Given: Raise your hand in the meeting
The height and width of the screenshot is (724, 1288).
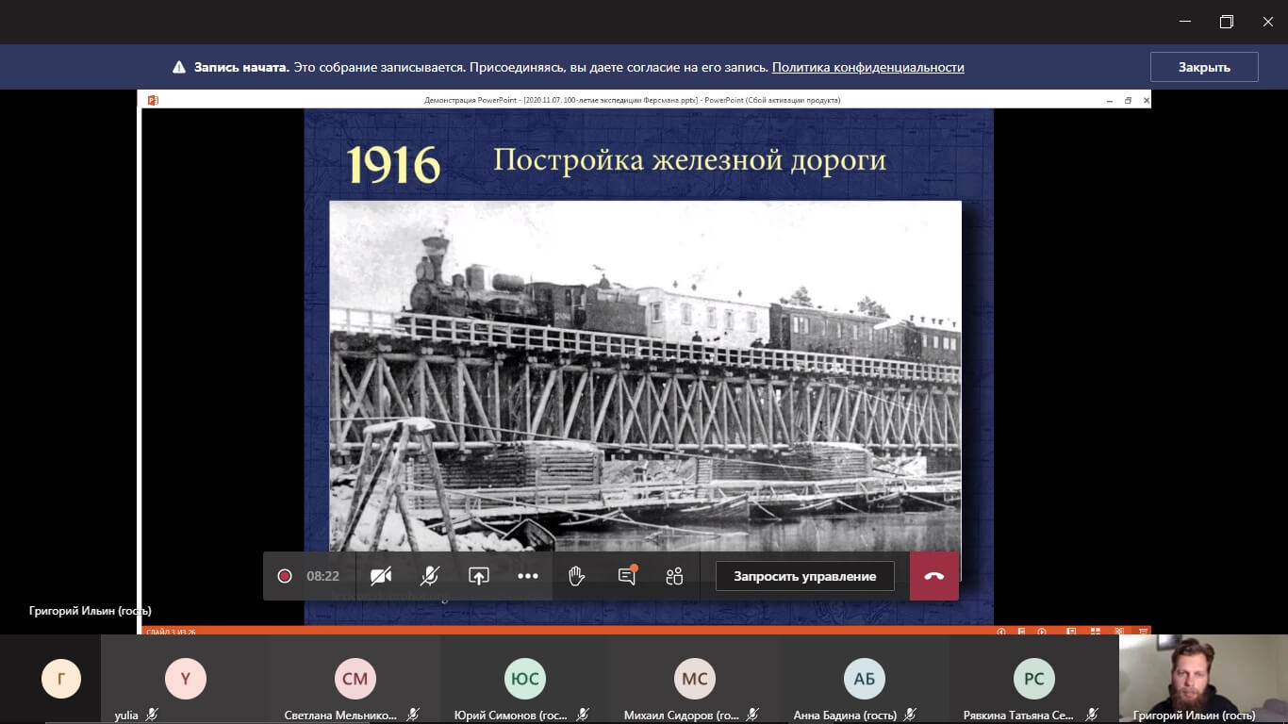Looking at the screenshot, I should point(577,576).
